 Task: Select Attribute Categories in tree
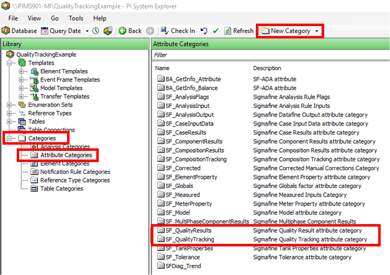click(66, 155)
